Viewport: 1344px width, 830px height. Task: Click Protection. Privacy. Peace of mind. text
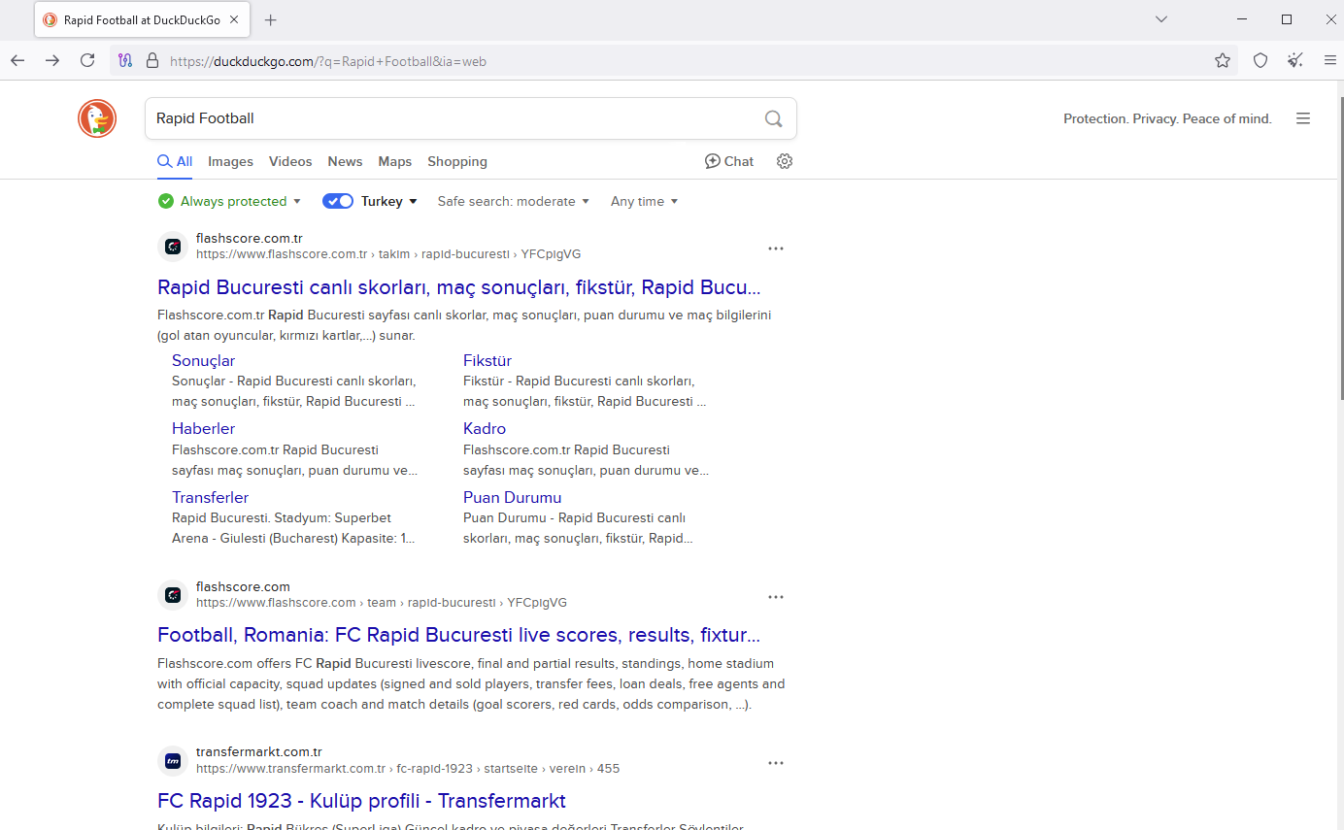click(1167, 118)
